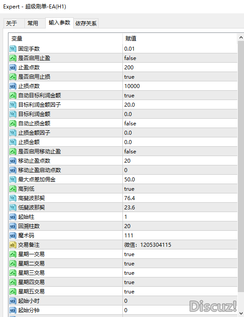Click the 变量 column header
This screenshot has width=244, height=317.
tap(66, 38)
